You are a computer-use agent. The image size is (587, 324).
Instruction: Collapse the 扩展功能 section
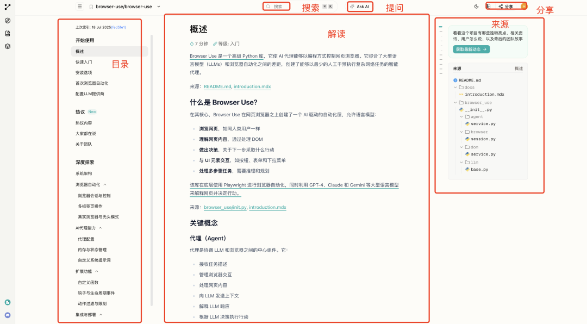pyautogui.click(x=97, y=272)
